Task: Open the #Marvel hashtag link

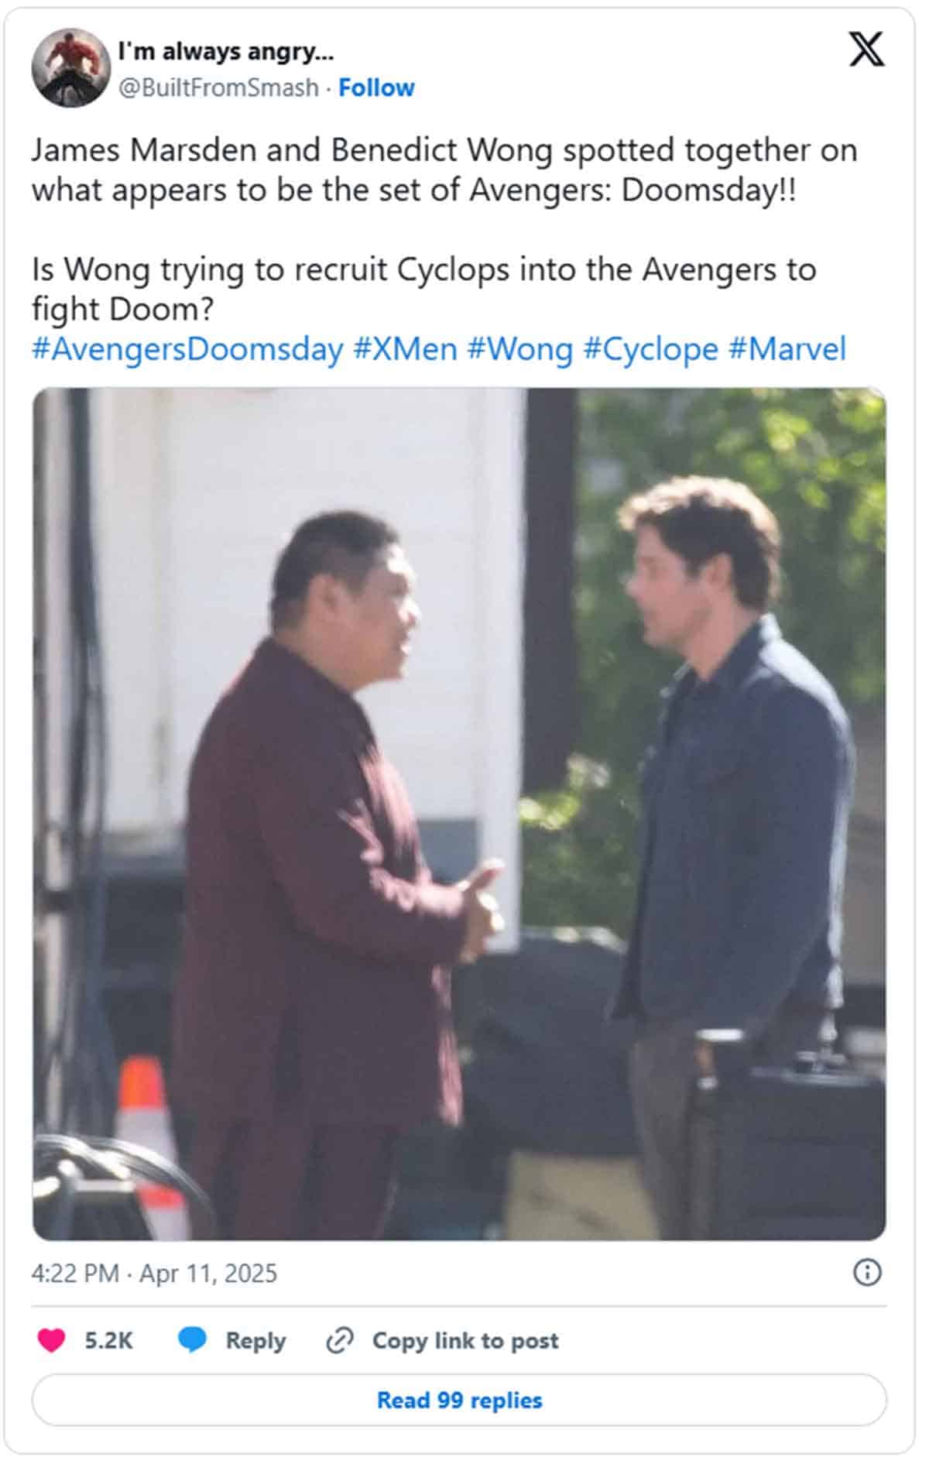Action: [787, 349]
